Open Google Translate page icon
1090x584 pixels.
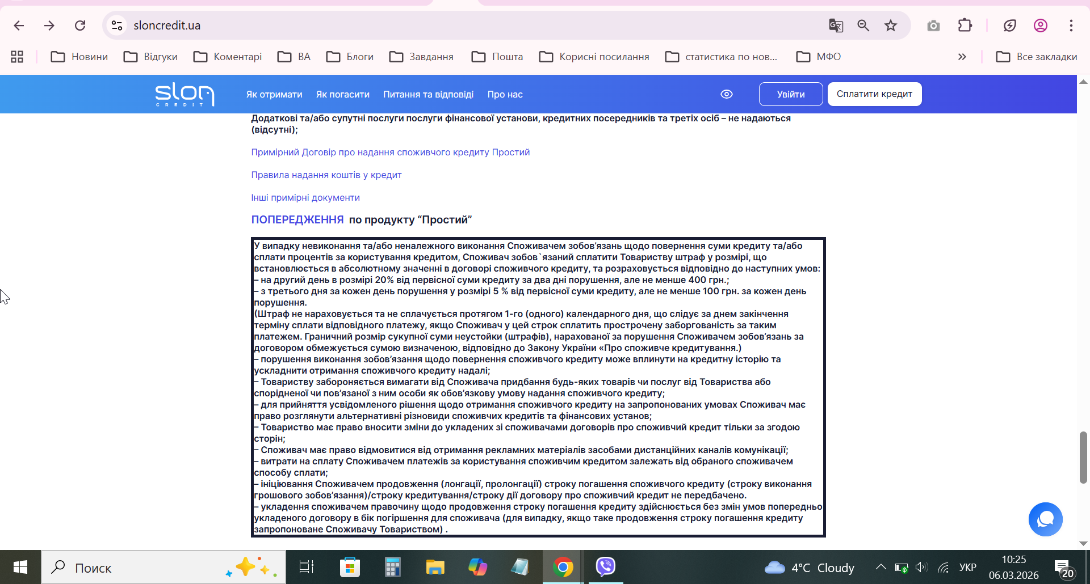click(x=836, y=26)
